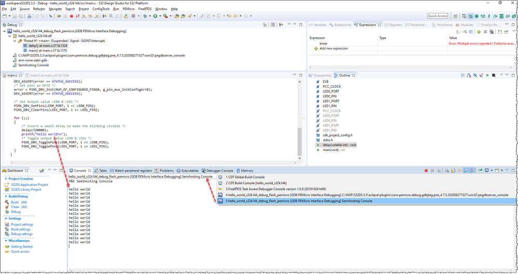Viewport: 518px width, 274px height.
Task: Toggle Scroll Lock in Console toolbar
Action: (453, 171)
